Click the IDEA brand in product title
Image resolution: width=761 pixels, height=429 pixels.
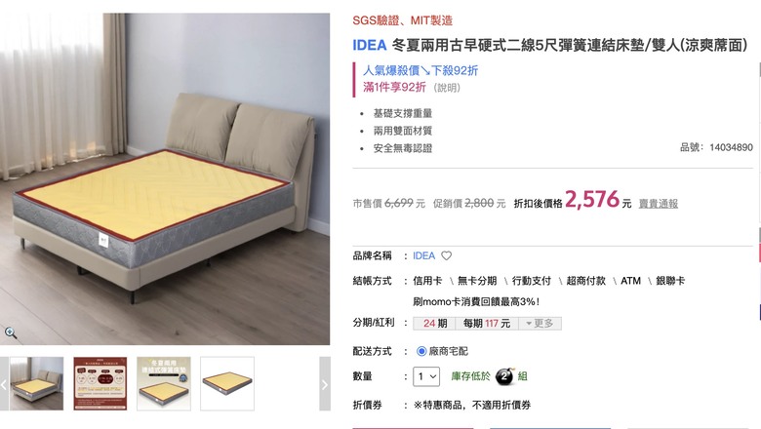click(370, 45)
